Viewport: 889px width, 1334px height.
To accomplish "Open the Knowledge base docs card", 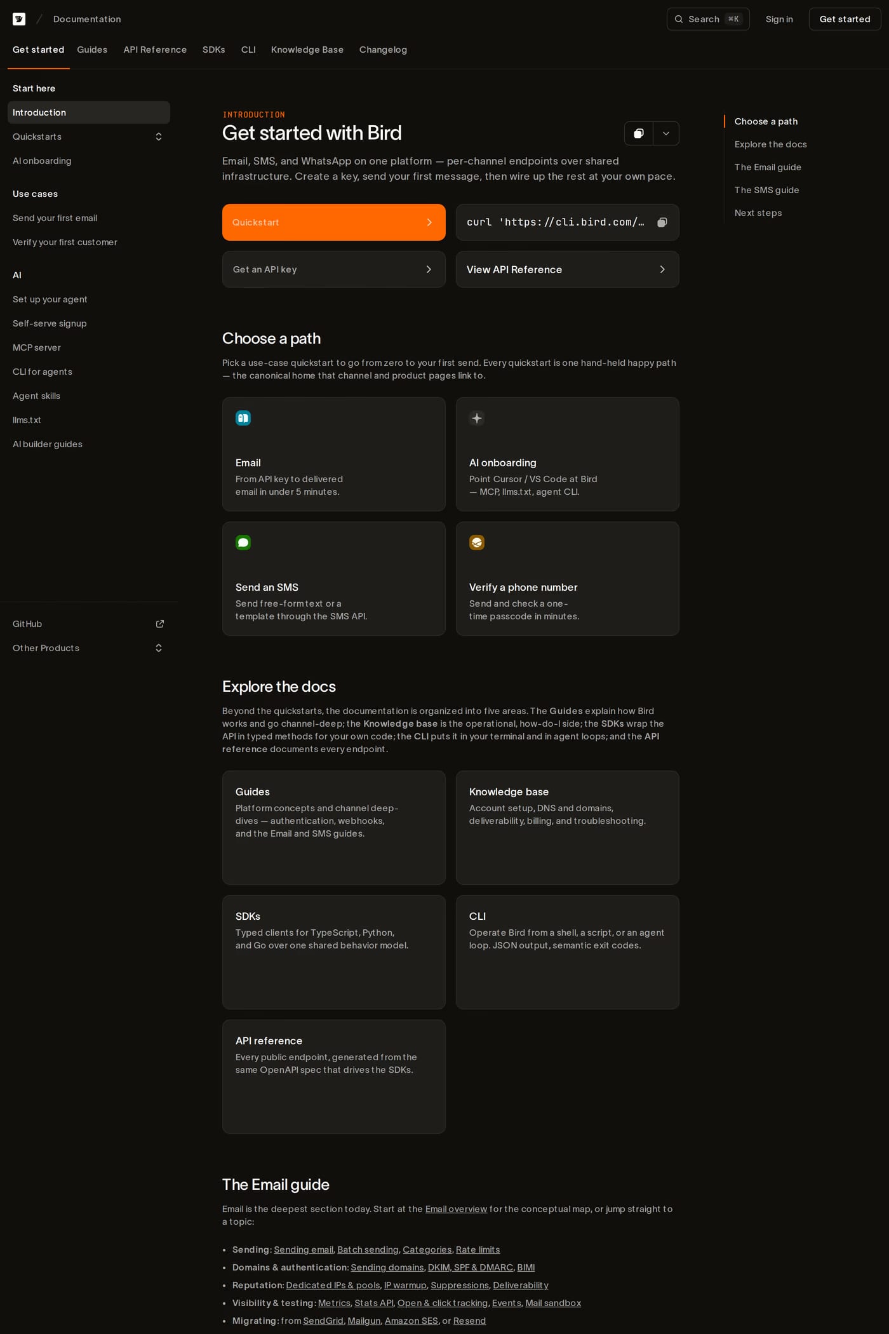I will (568, 828).
